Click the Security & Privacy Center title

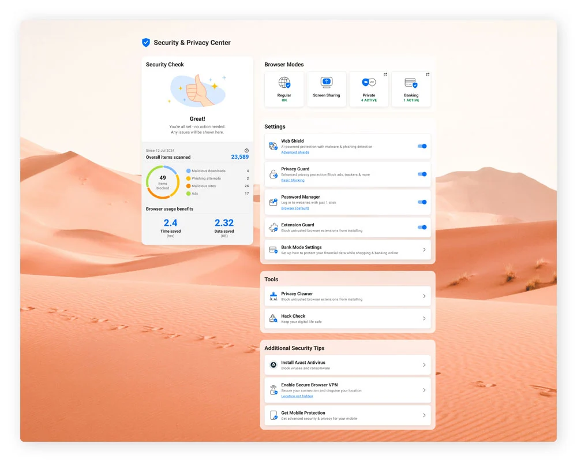[192, 43]
